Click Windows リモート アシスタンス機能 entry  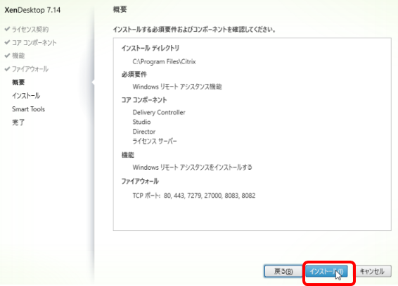point(177,87)
